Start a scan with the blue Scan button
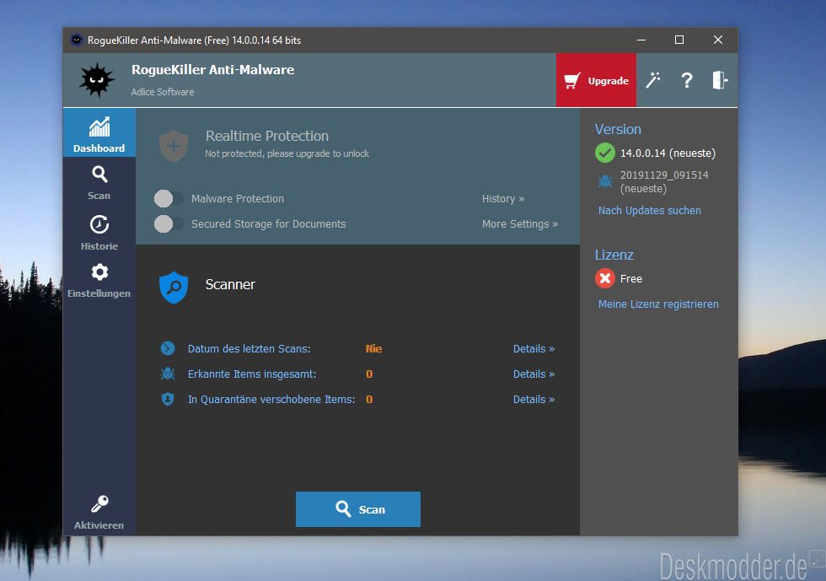 (358, 509)
